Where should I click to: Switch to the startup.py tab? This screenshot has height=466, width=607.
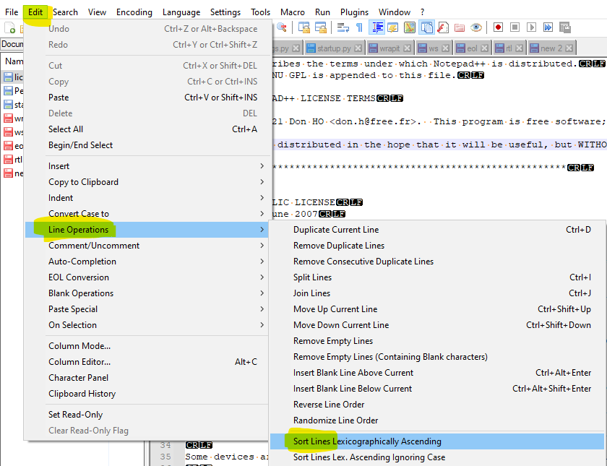coord(334,48)
